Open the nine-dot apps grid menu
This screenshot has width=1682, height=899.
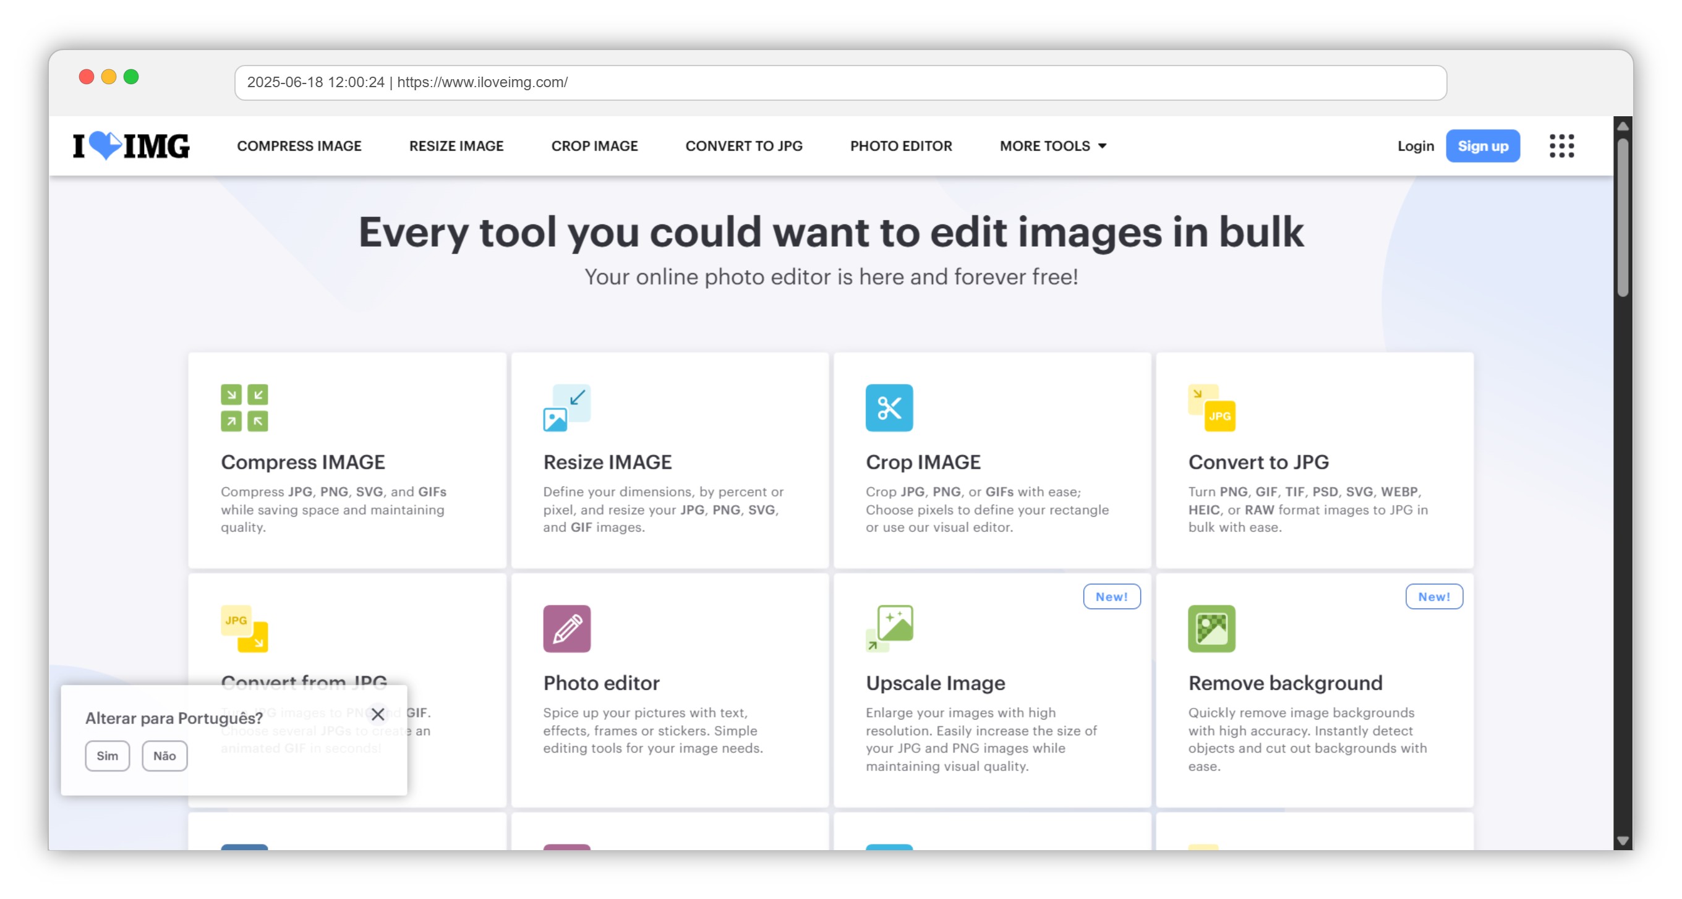point(1561,145)
